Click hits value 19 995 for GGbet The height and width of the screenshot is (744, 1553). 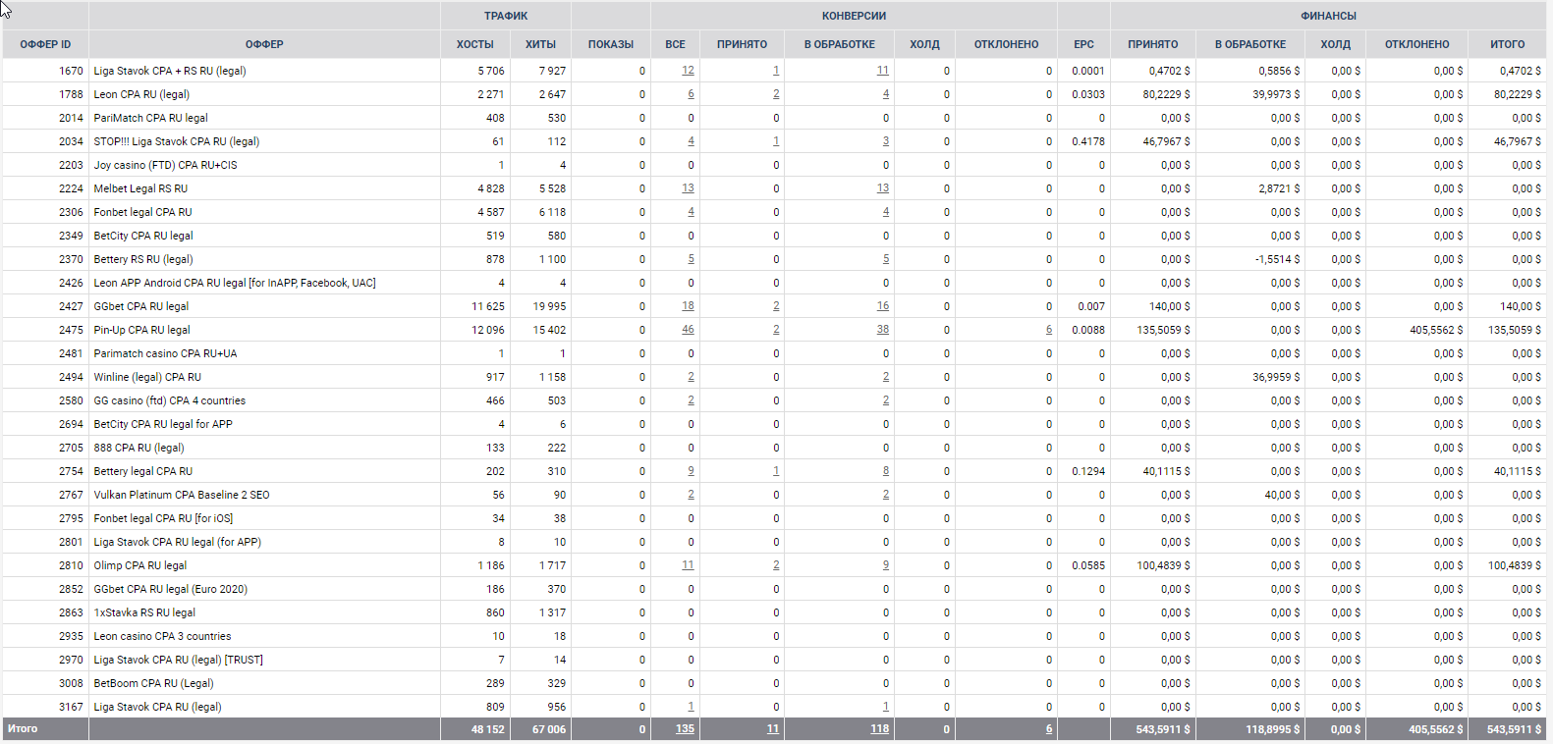549,306
